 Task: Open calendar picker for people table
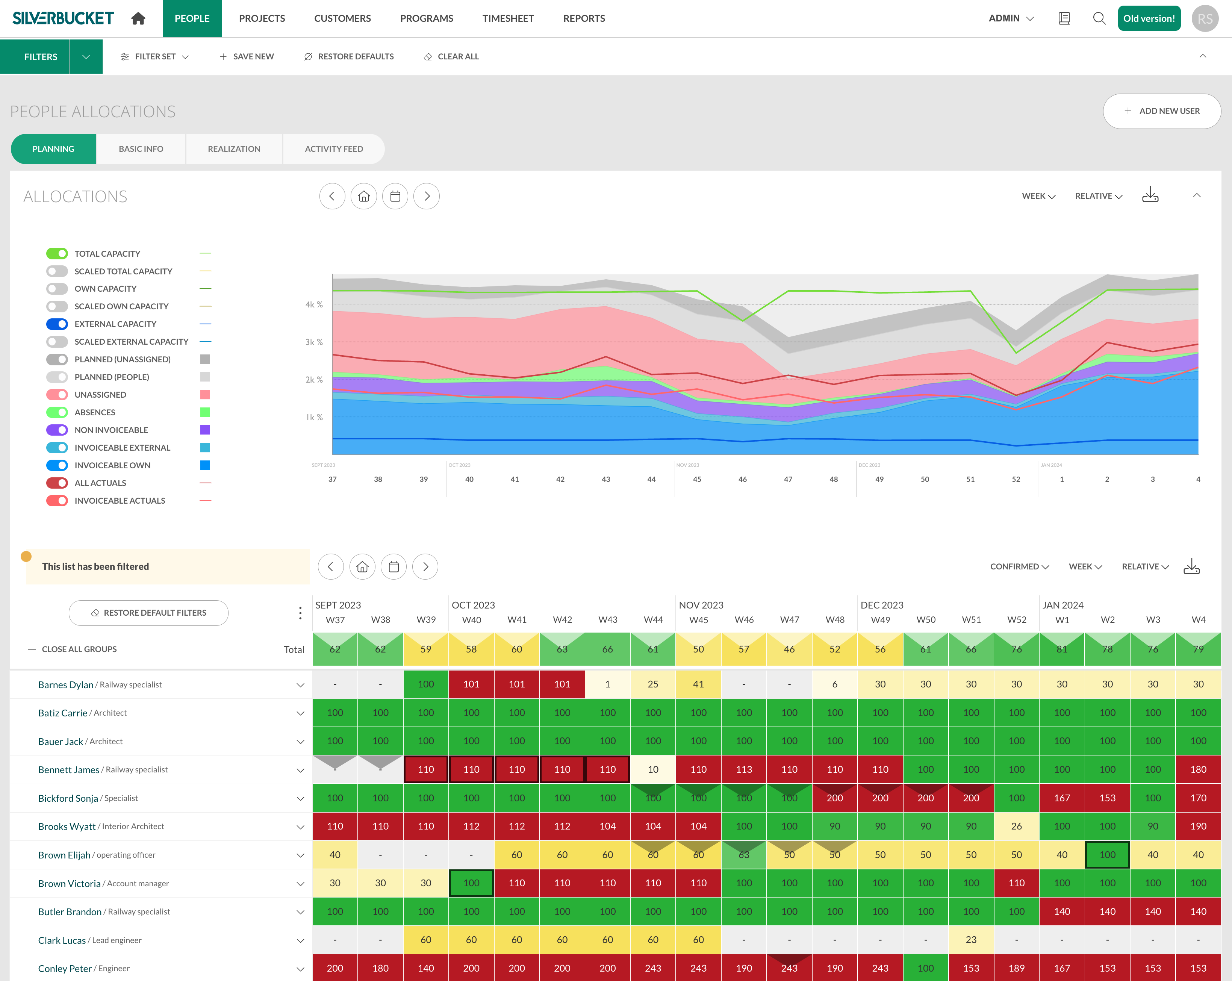(394, 566)
